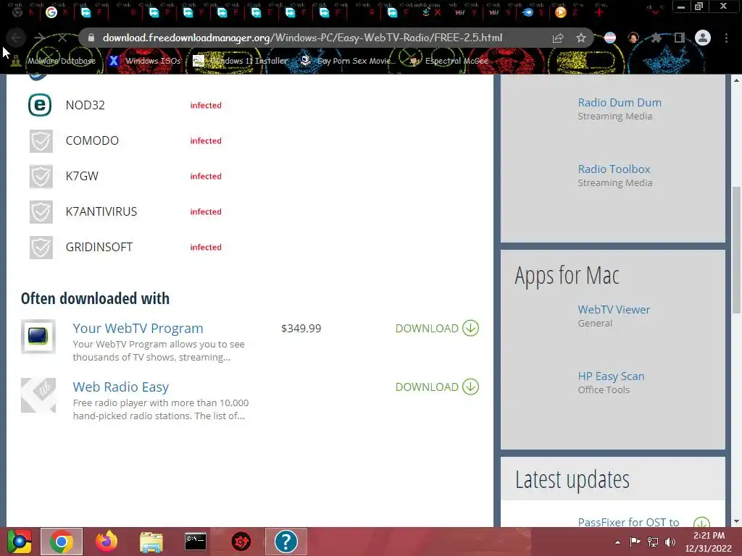Open Chrome's three-dot menu
The width and height of the screenshot is (742, 556).
[x=726, y=38]
